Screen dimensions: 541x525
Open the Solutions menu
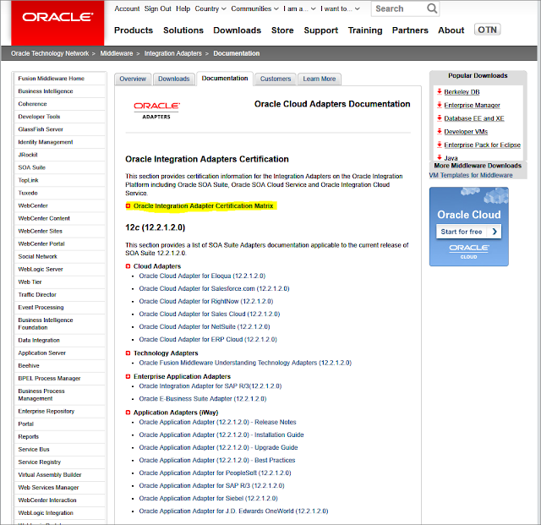(183, 30)
